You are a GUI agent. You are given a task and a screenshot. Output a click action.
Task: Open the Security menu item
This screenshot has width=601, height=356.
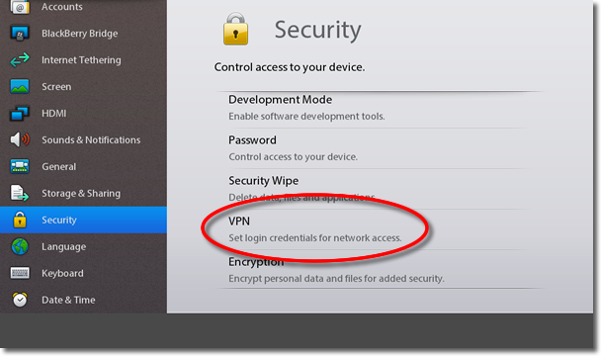[83, 220]
